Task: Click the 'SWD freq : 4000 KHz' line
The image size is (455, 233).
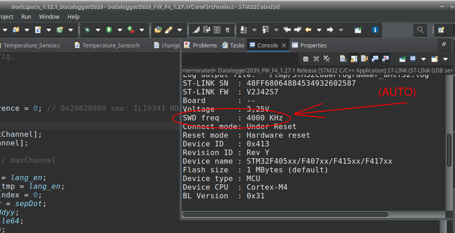Action: pos(233,118)
